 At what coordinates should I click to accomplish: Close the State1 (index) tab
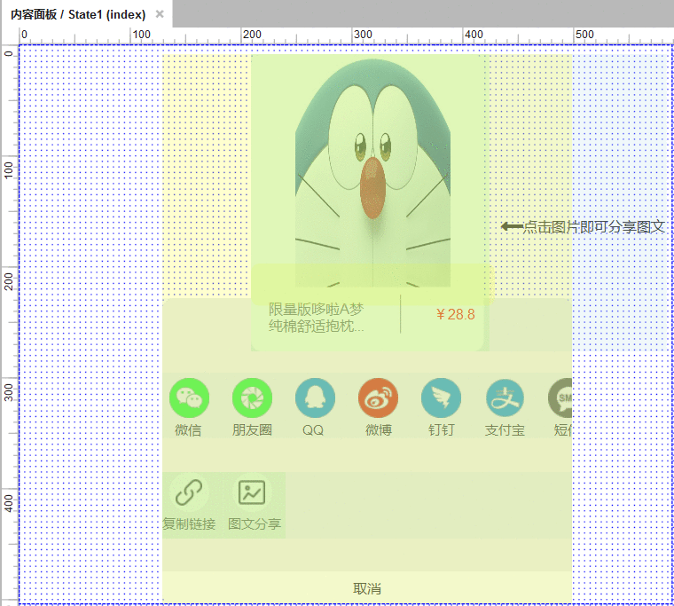[x=160, y=14]
